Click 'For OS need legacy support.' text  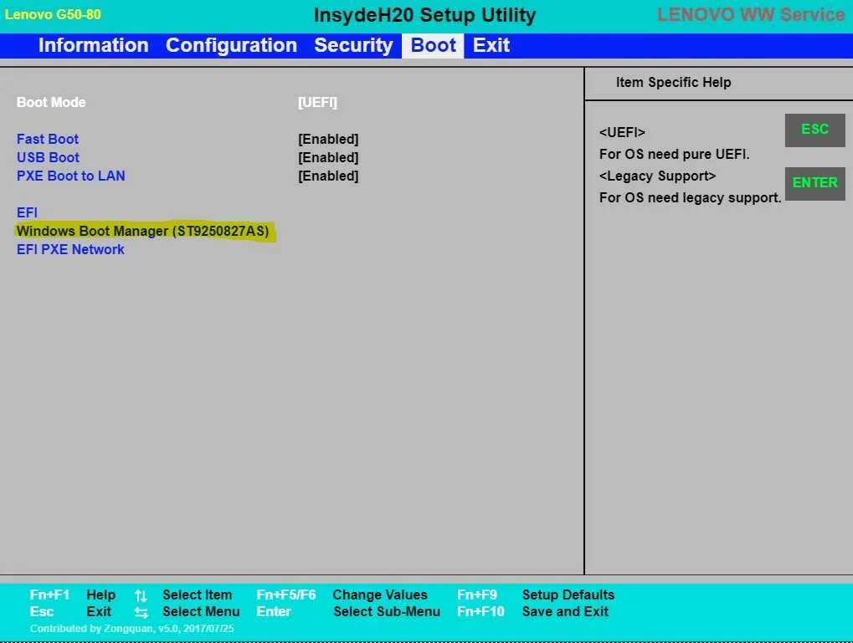click(x=690, y=198)
